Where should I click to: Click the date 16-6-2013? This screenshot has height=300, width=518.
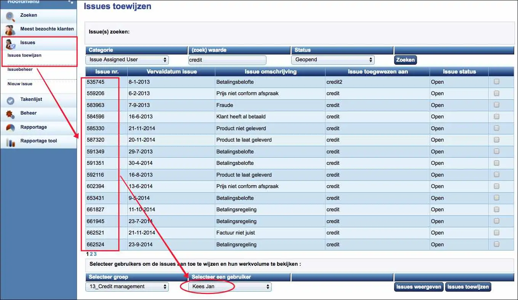click(x=141, y=116)
